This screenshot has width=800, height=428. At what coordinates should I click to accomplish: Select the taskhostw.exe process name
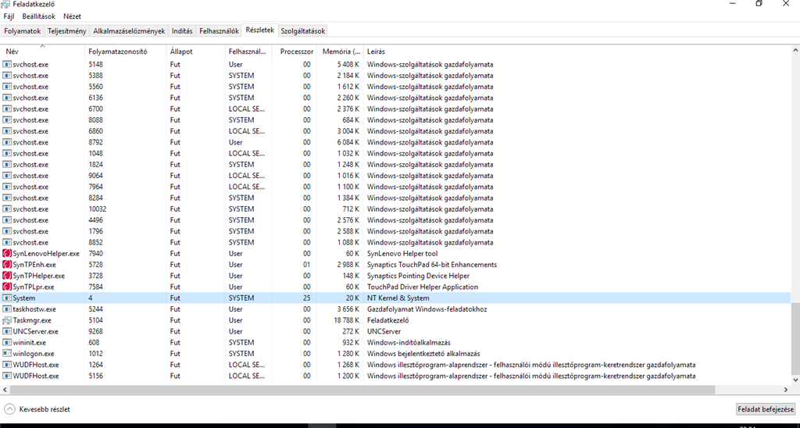coord(34,309)
